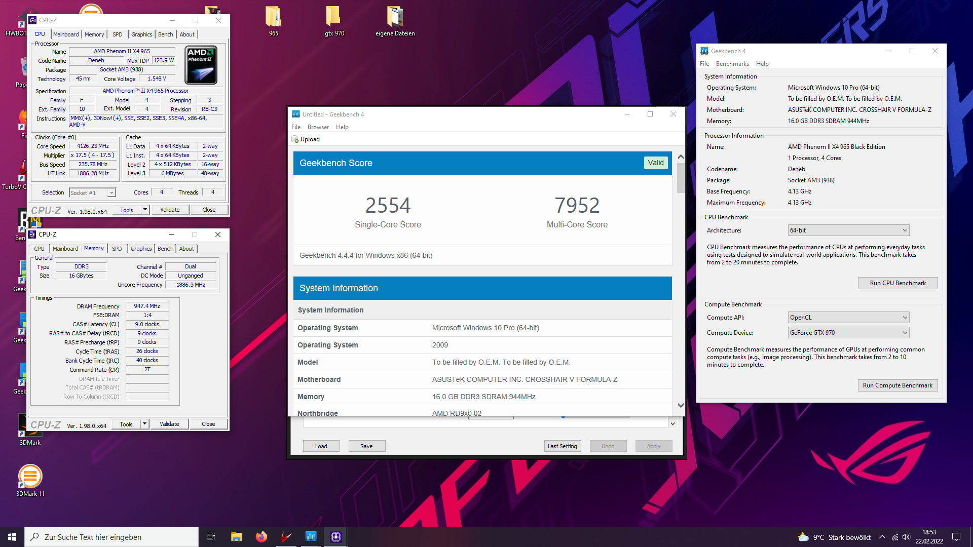This screenshot has height=547, width=973.
Task: Expand dropdown arrow above Apply button
Action: pyautogui.click(x=672, y=424)
